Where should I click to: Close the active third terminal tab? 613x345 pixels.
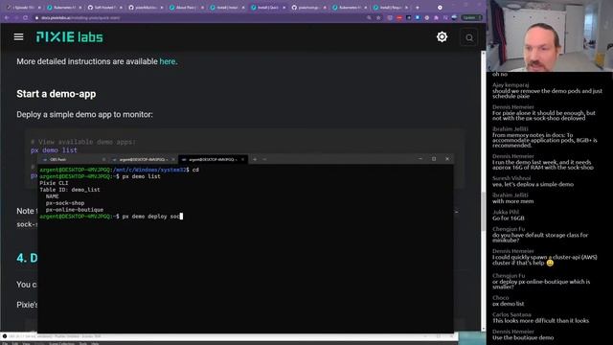[x=242, y=160]
